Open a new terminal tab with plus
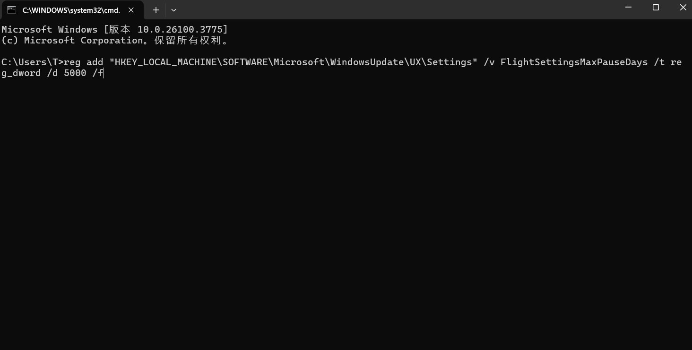 coord(156,10)
